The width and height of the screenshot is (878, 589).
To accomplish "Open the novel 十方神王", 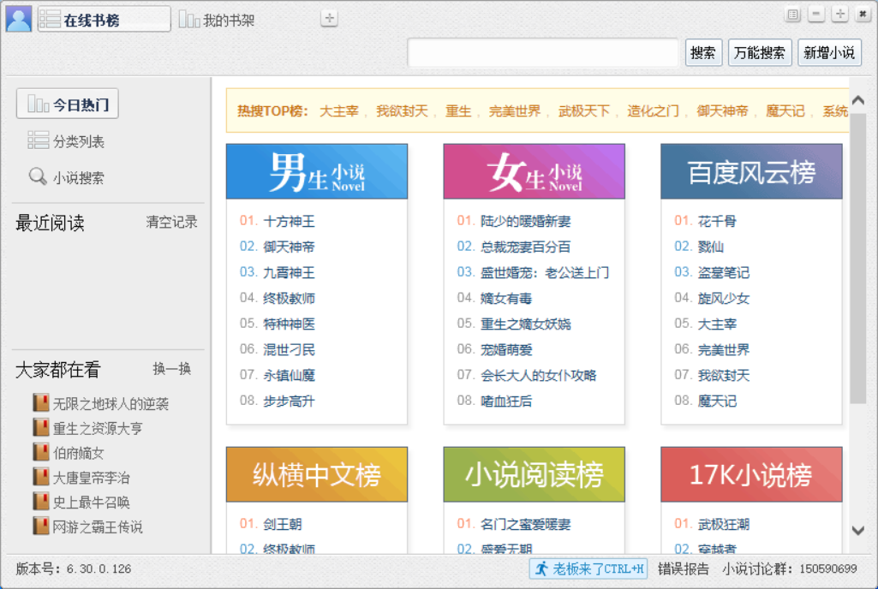I will (x=289, y=221).
